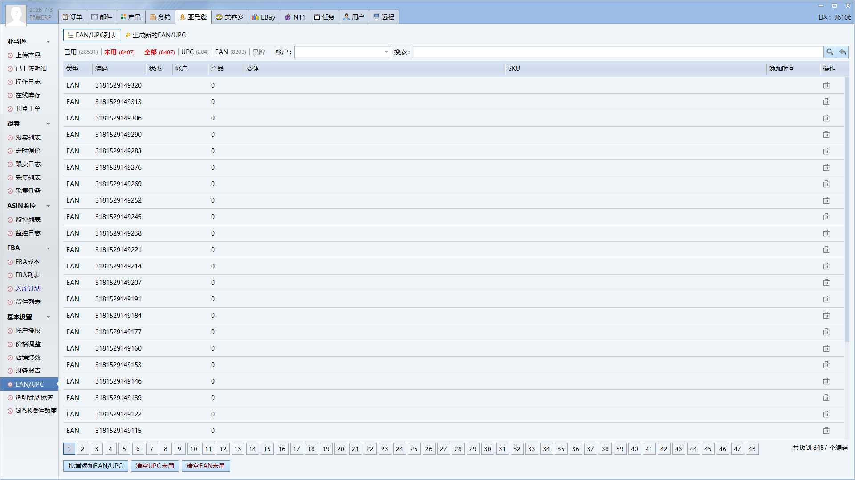The height and width of the screenshot is (480, 855).
Task: Delete the row for EAN 3181529149115
Action: point(826,431)
